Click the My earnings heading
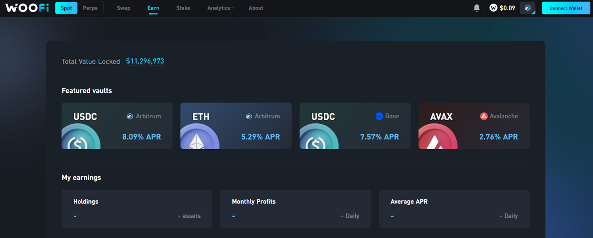Viewport: 593px width, 238px height. click(x=81, y=177)
